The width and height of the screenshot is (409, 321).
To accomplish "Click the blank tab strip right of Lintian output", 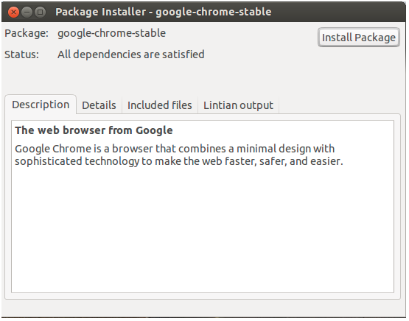I will tap(339, 105).
